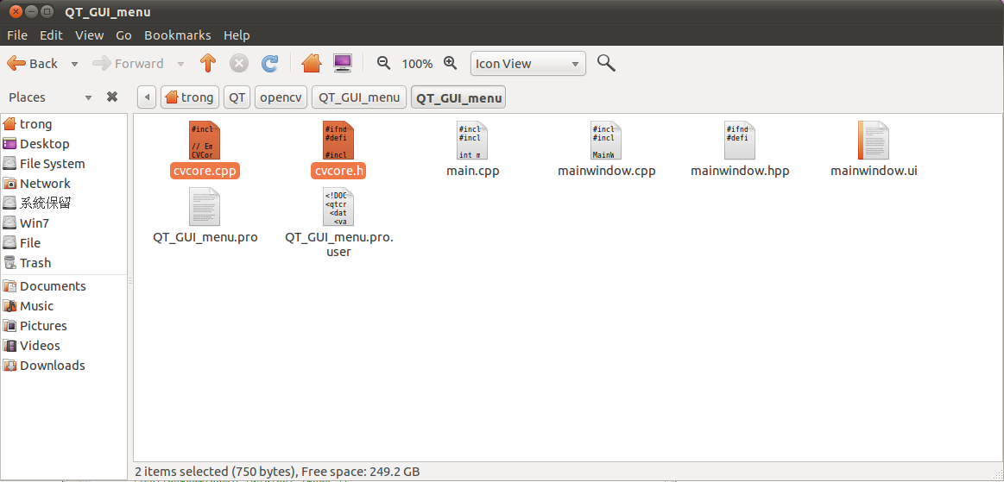Zoom in with the plus magnifier
1004x482 pixels.
pyautogui.click(x=450, y=63)
